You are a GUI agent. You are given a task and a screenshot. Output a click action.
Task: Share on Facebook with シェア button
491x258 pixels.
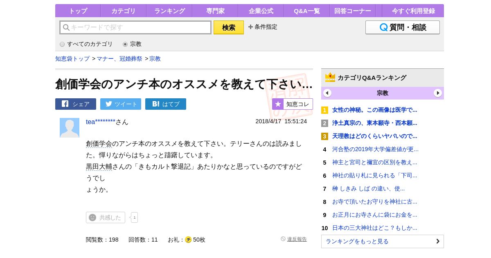[x=76, y=104]
